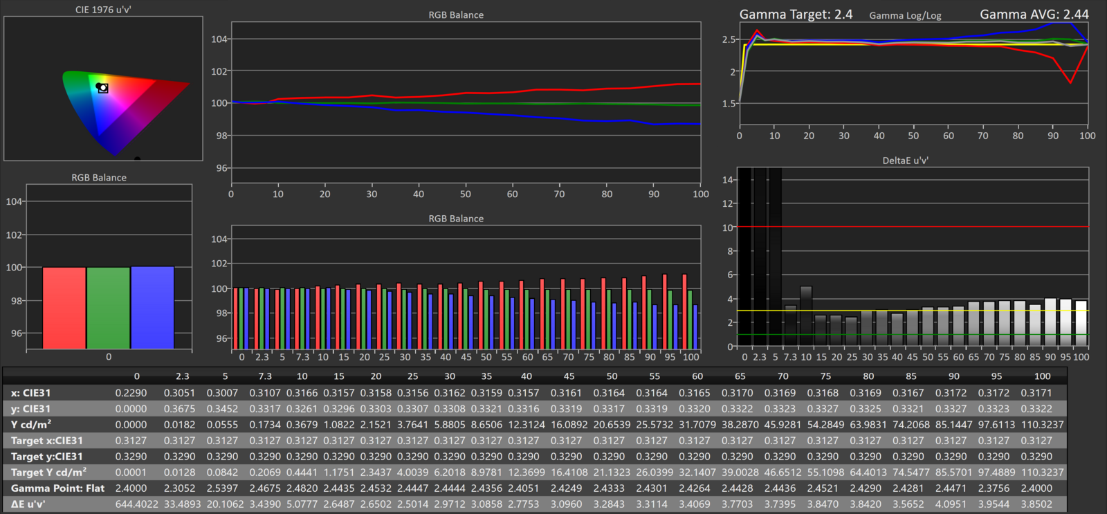Click the red gamma line dip near 95

(x=1070, y=82)
